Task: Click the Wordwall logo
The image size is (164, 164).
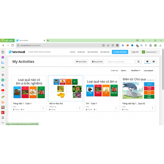Action: (17, 52)
